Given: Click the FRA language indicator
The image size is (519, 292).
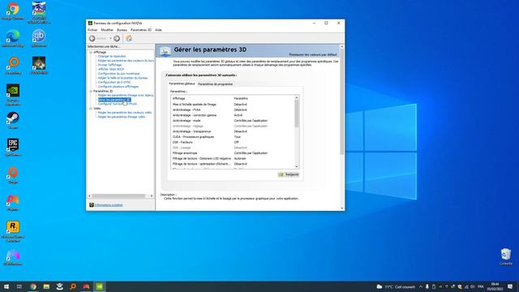Looking at the screenshot, I should tap(481, 286).
